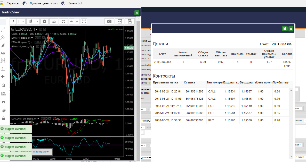Click the compare scales icon

click(x=63, y=21)
